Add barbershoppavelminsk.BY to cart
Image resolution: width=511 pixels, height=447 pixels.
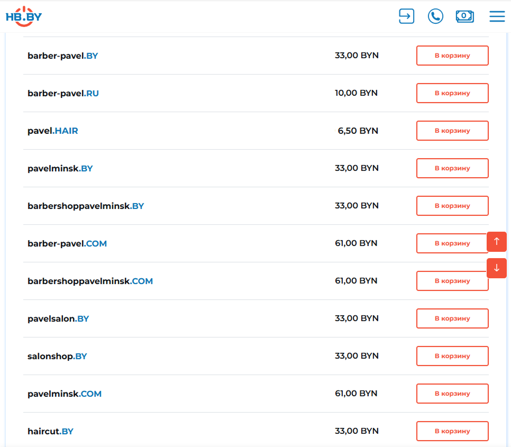tap(452, 206)
